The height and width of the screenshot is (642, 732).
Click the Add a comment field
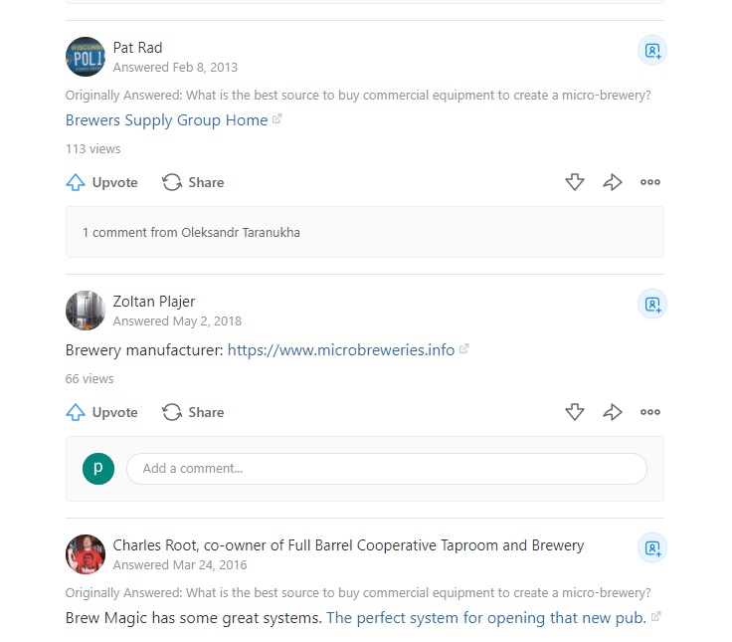coord(386,469)
